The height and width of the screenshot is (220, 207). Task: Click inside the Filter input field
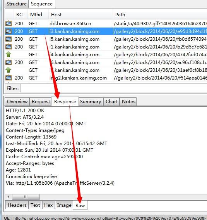pos(113,88)
